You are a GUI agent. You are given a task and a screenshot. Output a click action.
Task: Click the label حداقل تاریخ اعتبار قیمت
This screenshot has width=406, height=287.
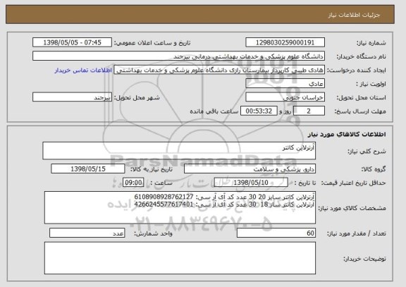tap(354, 183)
